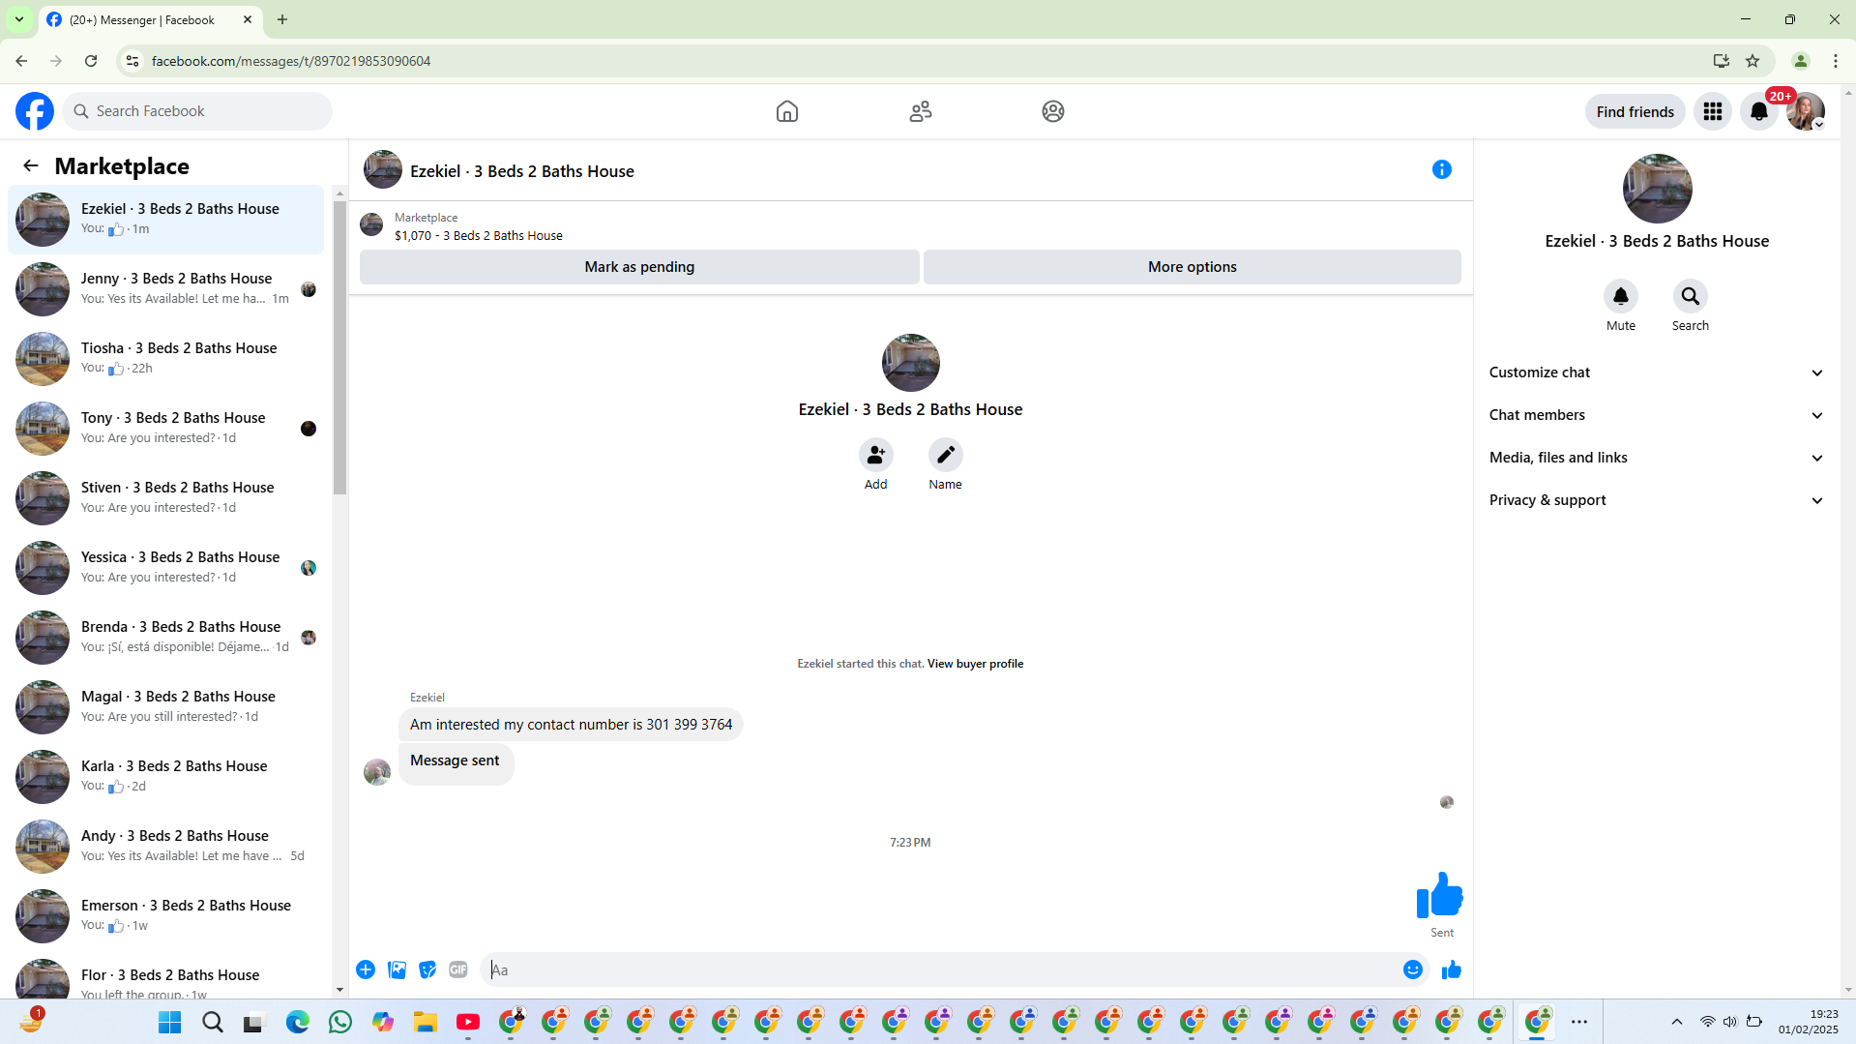Open File Explorer from the taskbar

click(426, 1022)
